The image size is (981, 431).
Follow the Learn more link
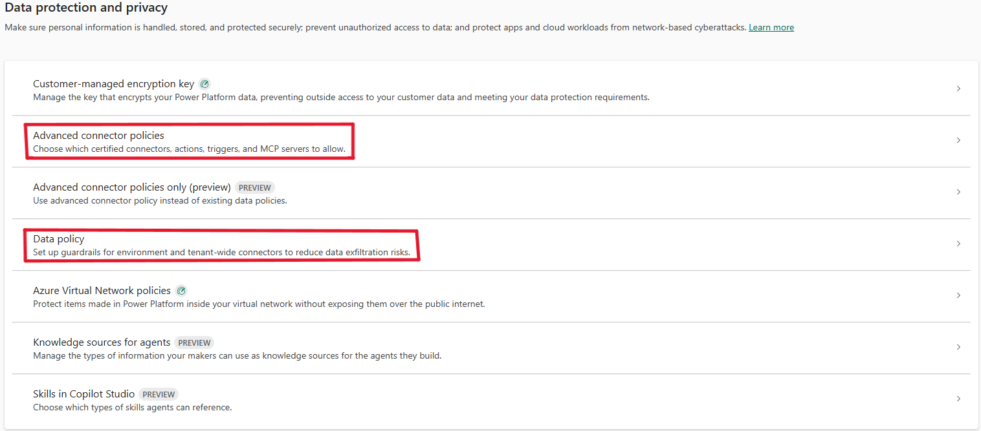771,27
